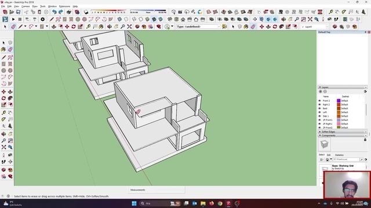371x208 pixels.
Task: Select Circle tool in left toolbar
Action: pos(3,70)
